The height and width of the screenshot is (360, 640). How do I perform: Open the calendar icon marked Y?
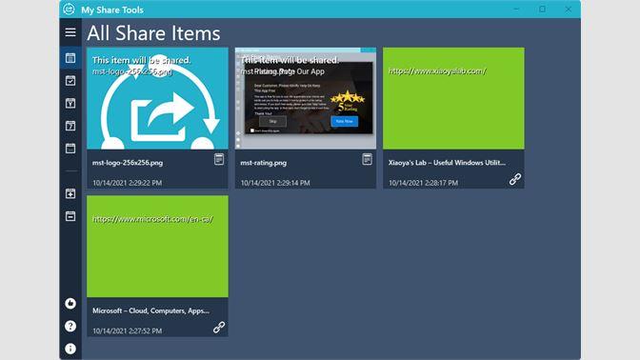point(70,103)
